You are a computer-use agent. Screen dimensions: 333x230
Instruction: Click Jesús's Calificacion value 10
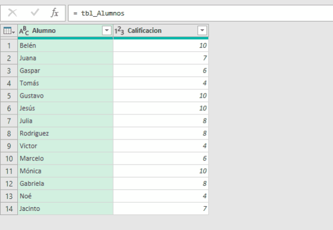[x=161, y=108]
